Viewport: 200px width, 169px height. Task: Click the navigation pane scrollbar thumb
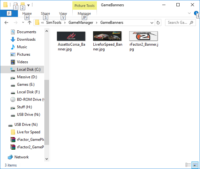coord(47,112)
